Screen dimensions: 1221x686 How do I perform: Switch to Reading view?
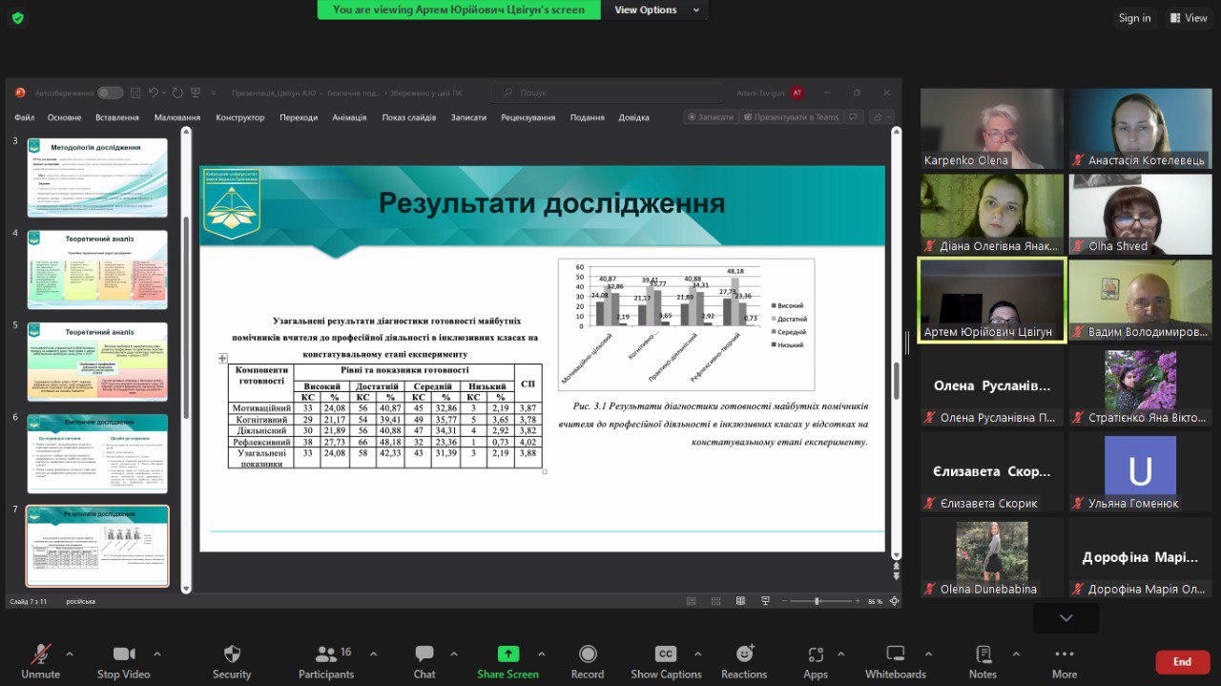[742, 601]
